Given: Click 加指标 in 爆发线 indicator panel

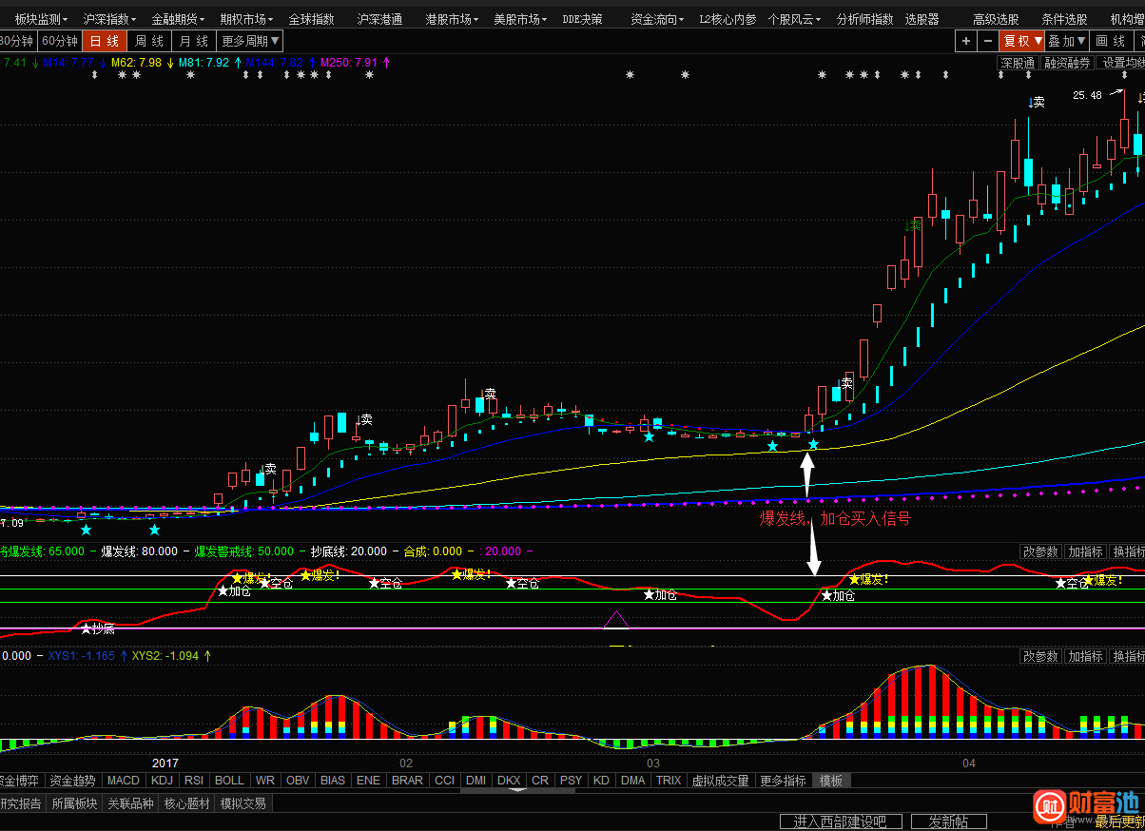Looking at the screenshot, I should tap(1085, 551).
